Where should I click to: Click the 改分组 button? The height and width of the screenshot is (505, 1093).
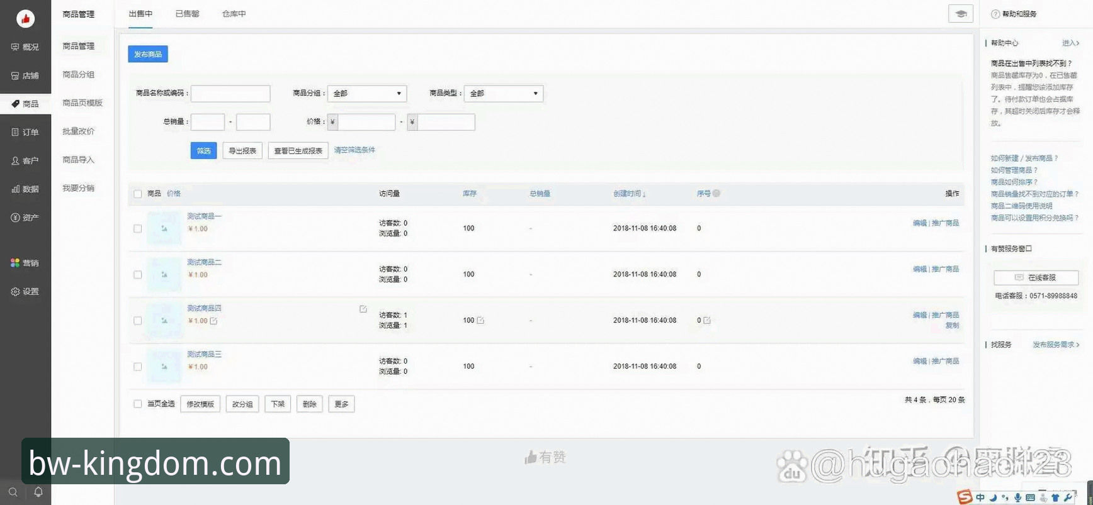tap(242, 404)
